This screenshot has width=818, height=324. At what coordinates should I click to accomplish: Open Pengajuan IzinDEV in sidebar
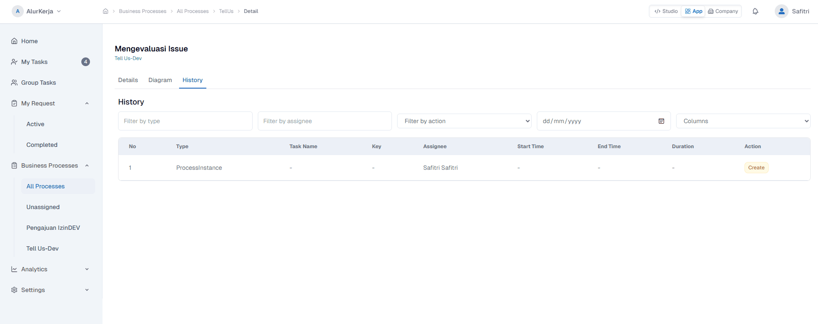tap(53, 228)
